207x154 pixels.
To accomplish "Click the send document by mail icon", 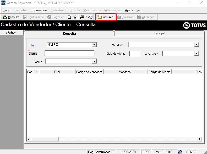I will 75,17.
